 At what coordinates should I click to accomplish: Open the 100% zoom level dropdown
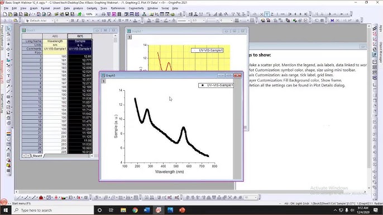[92, 14]
